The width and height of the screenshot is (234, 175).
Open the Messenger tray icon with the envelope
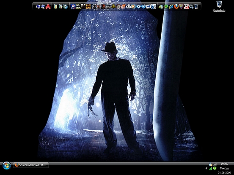211,164
